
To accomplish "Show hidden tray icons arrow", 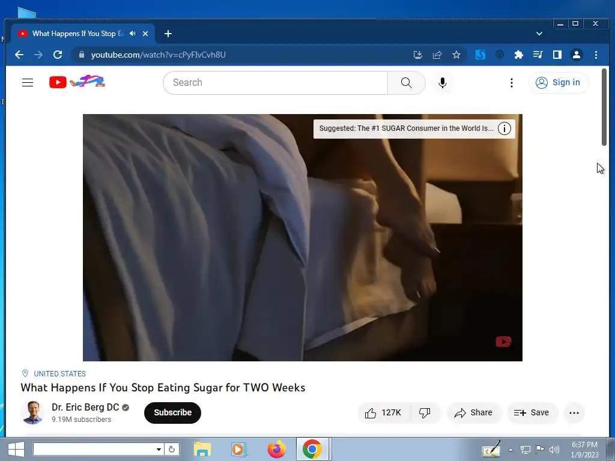I will (x=510, y=450).
